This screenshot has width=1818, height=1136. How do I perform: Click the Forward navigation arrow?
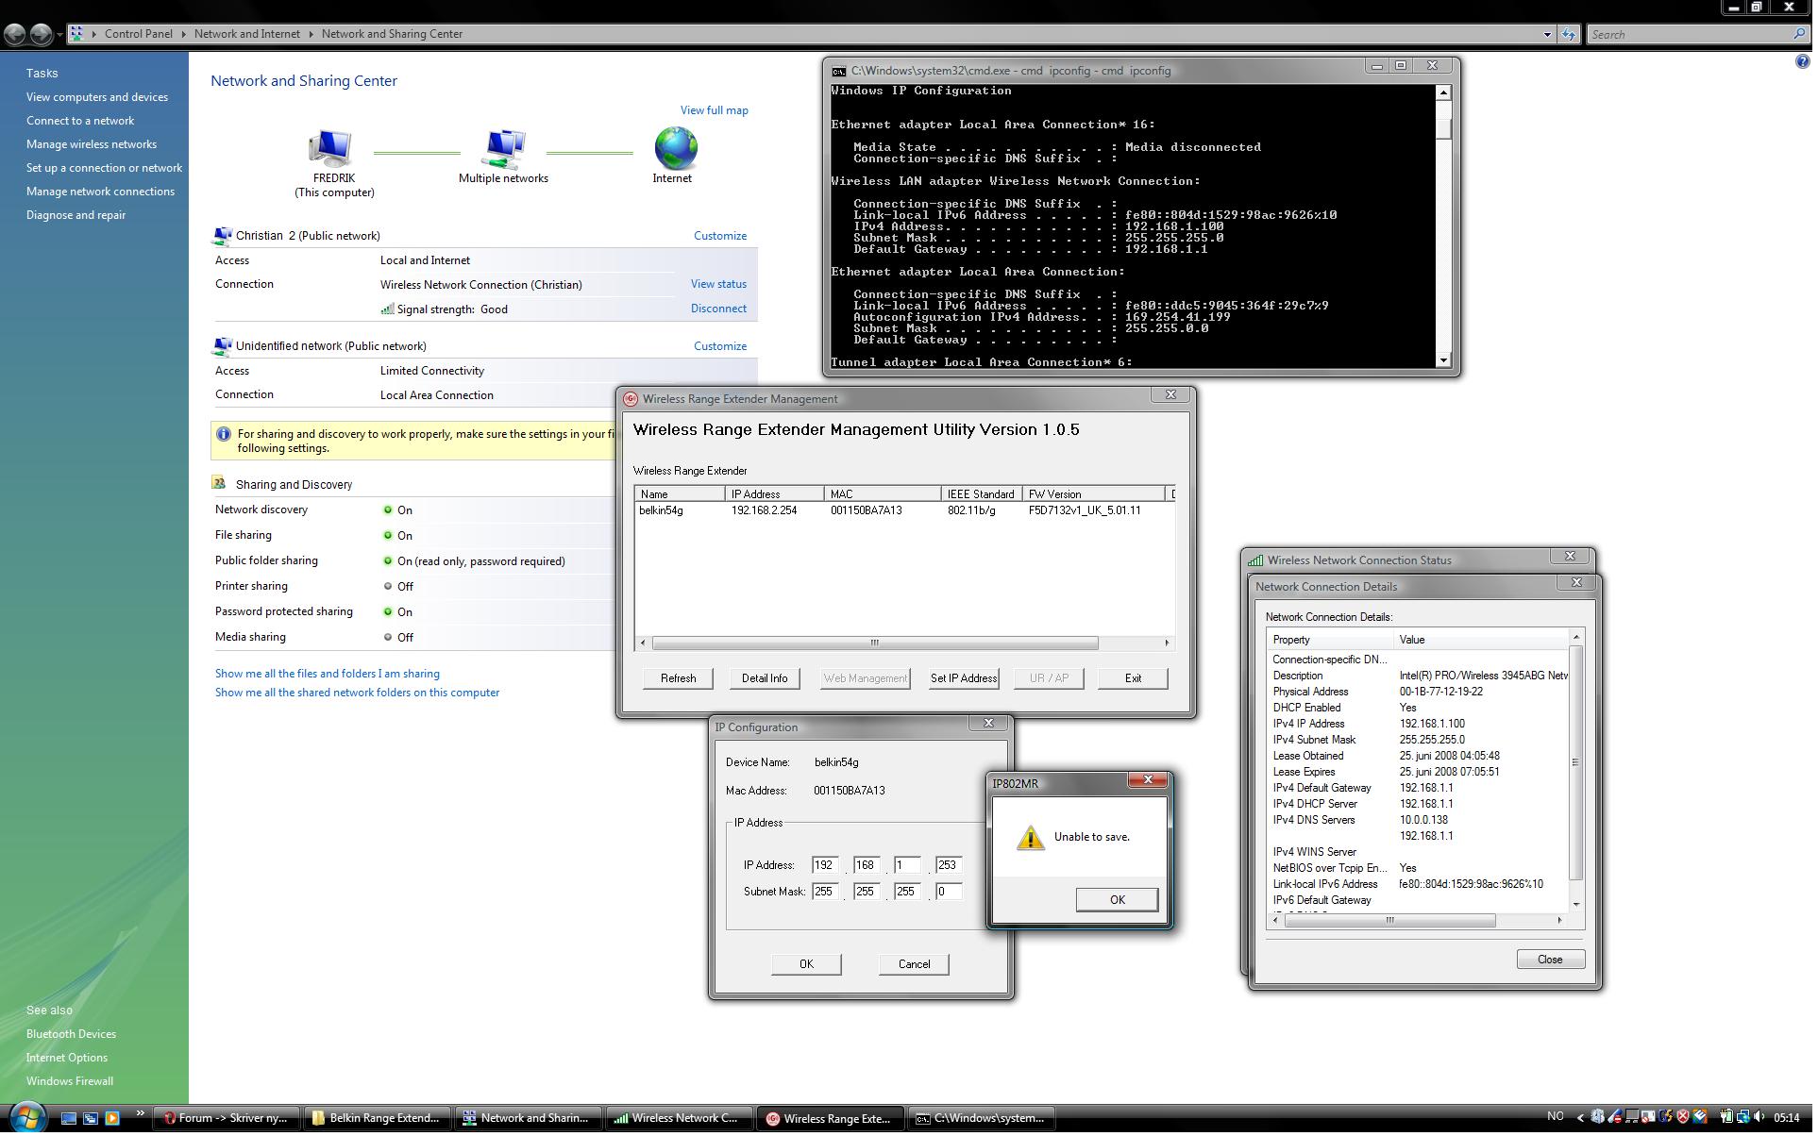[x=41, y=35]
